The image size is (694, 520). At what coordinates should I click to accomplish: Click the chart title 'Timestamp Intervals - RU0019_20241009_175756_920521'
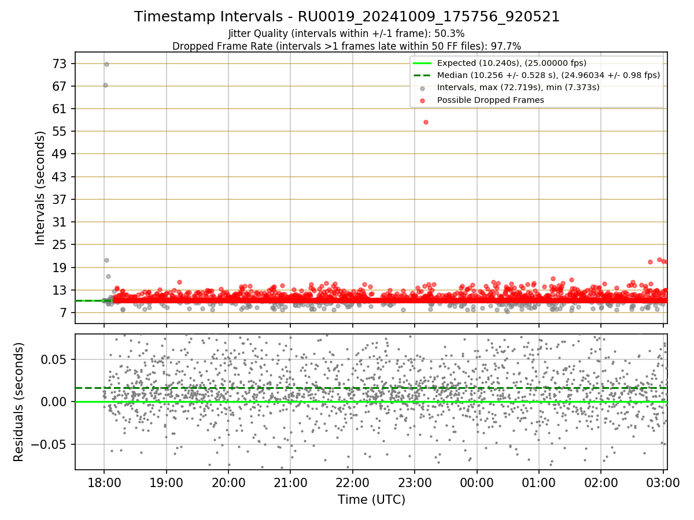coord(347,17)
